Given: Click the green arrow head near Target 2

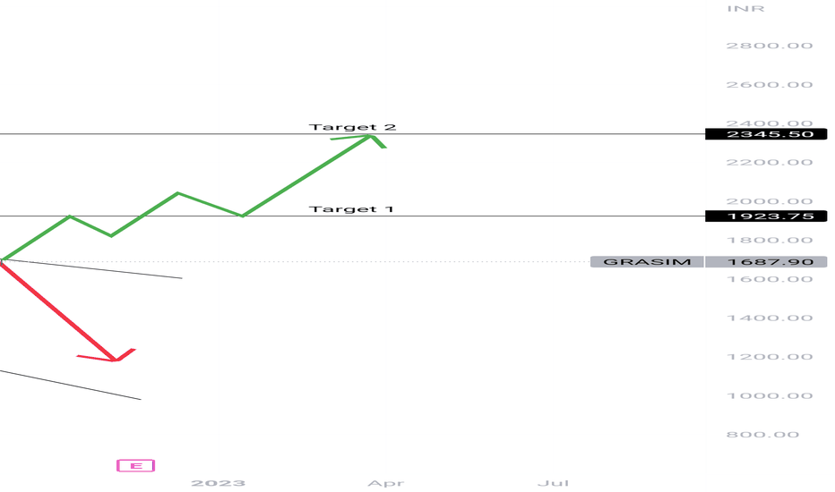Looking at the screenshot, I should (370, 137).
